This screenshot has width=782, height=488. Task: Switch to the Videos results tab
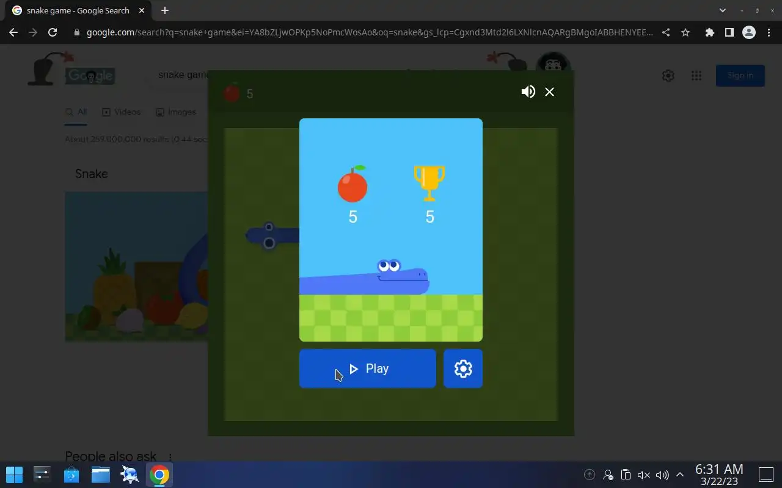tap(121, 112)
